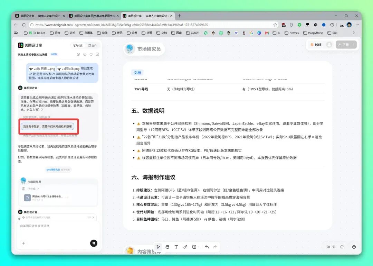Screen dimensions: 373x266
Task: Select the text tool in canvas toolbar
Action: [176, 247]
